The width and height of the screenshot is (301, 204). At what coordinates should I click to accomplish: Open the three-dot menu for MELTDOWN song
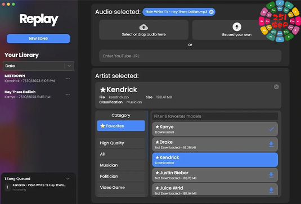click(x=68, y=79)
